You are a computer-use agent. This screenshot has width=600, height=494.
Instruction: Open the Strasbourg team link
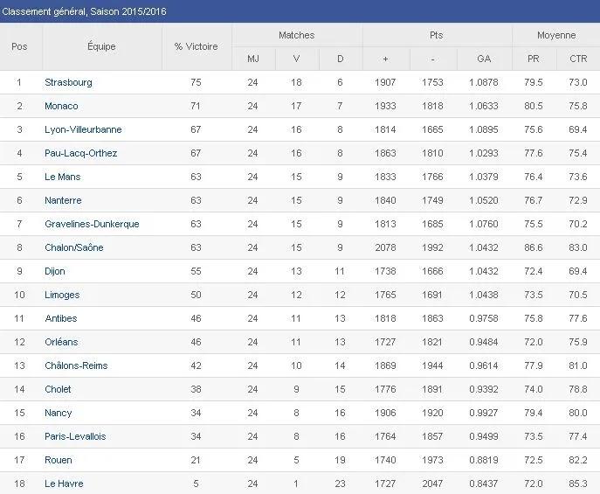[x=68, y=82]
